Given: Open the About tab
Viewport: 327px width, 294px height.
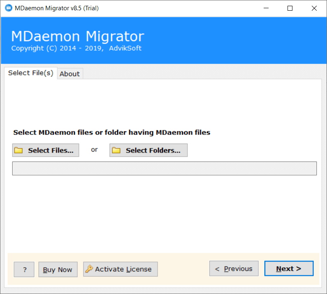Looking at the screenshot, I should (x=70, y=74).
